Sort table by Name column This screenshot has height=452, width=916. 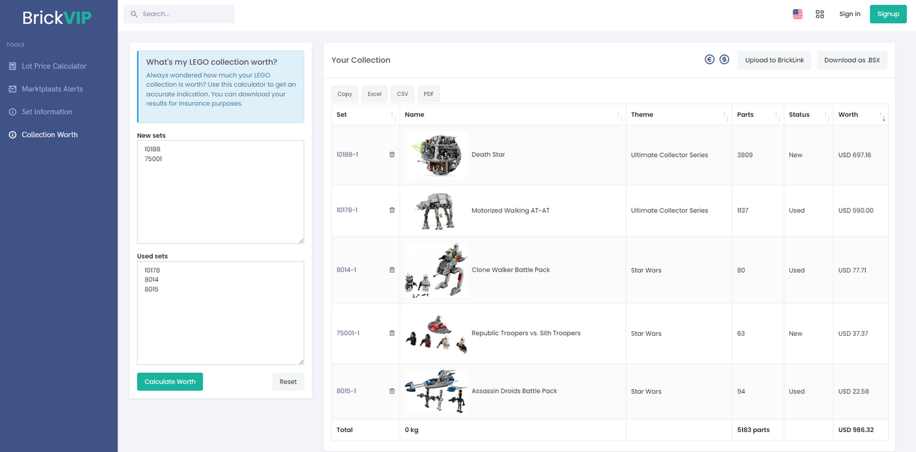click(x=513, y=114)
